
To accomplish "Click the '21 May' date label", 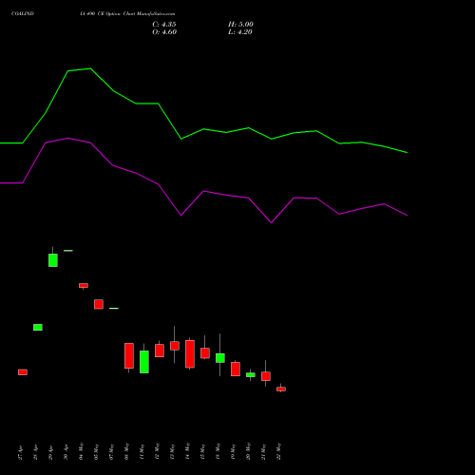I will click(x=263, y=451).
